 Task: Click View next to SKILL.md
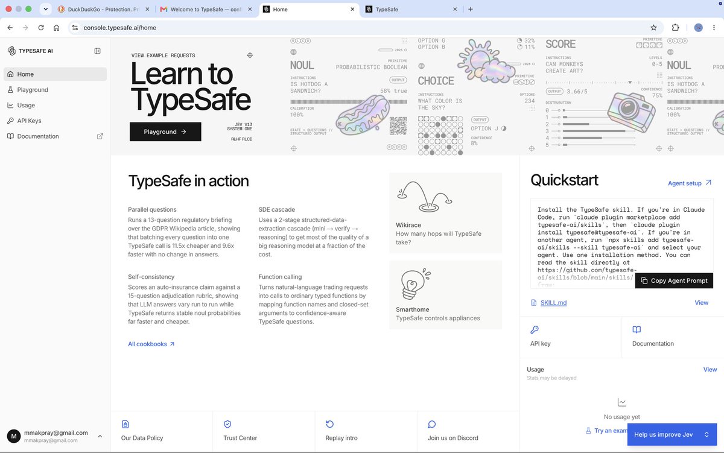701,303
